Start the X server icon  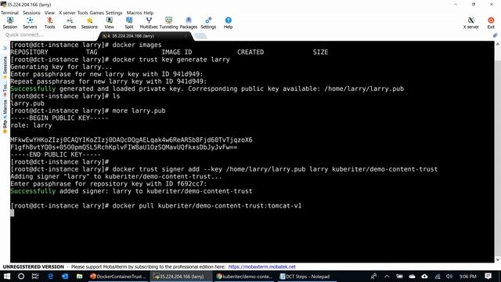pos(471,23)
